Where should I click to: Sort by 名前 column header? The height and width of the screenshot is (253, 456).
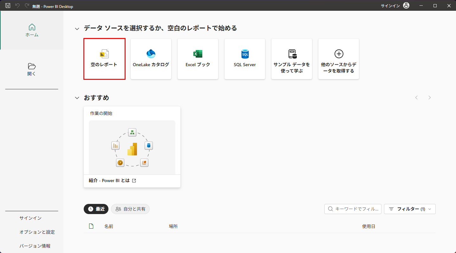109,226
